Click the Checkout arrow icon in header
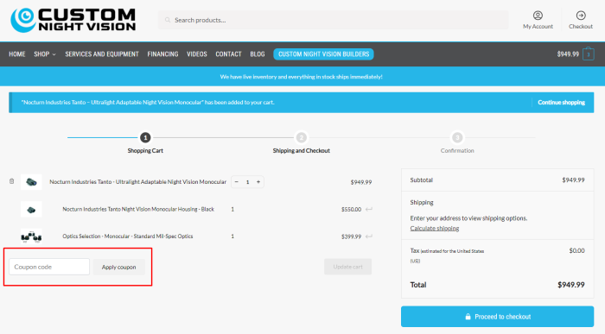The image size is (605, 334). point(581,16)
